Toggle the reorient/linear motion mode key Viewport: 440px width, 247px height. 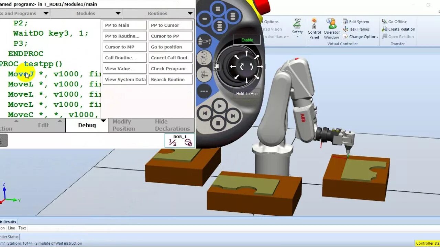click(x=204, y=57)
